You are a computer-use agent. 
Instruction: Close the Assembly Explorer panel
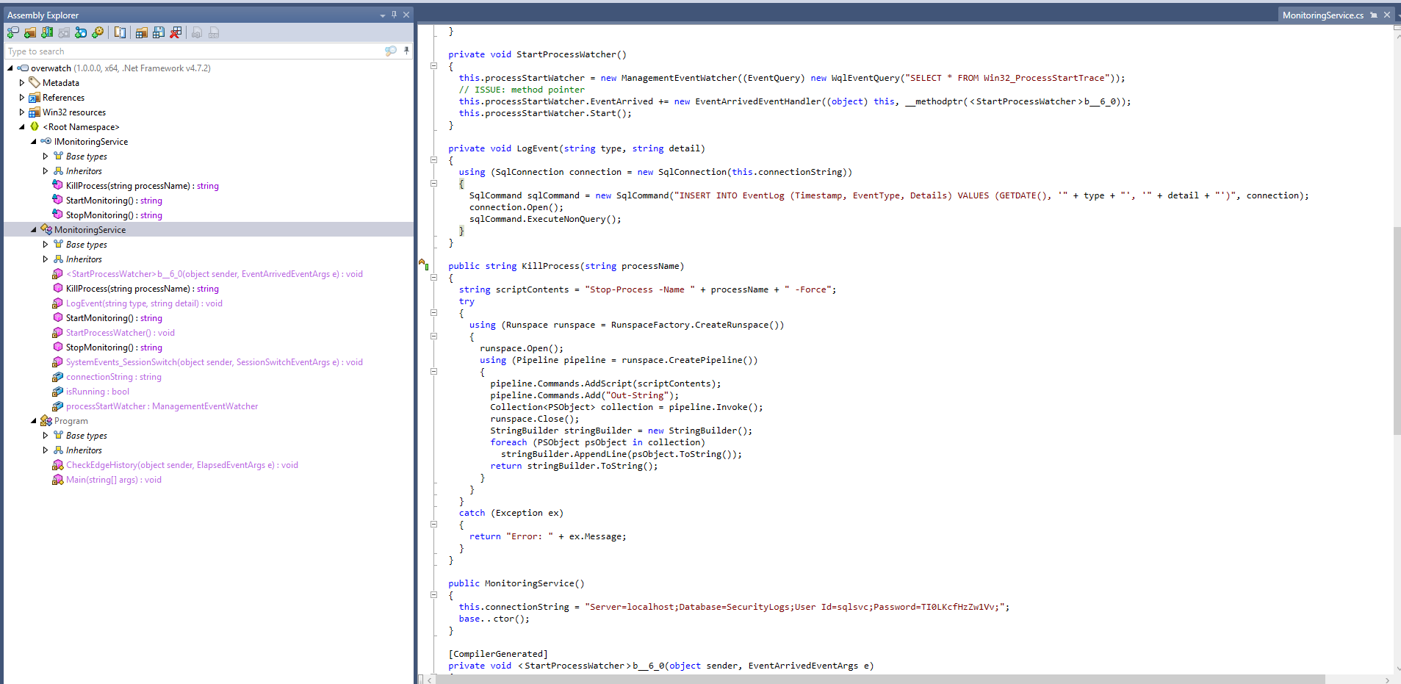pyautogui.click(x=406, y=15)
